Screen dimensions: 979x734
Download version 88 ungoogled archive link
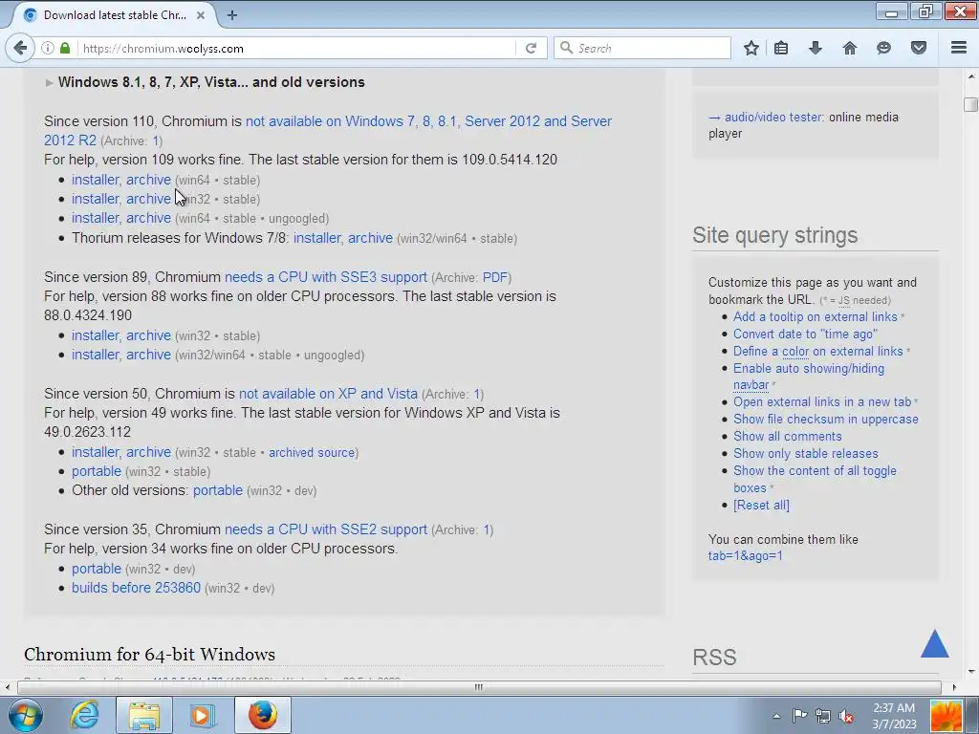coord(148,355)
